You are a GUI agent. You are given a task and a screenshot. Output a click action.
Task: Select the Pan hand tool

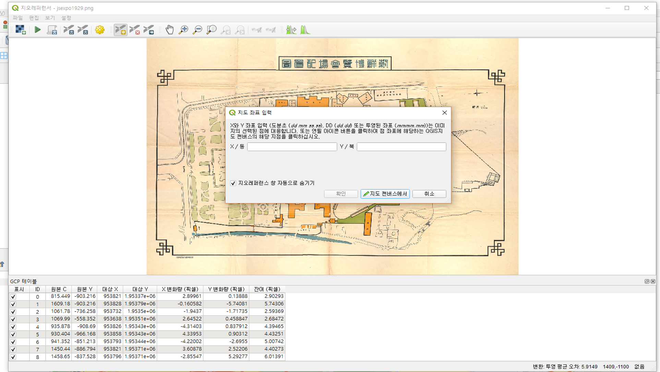[170, 30]
